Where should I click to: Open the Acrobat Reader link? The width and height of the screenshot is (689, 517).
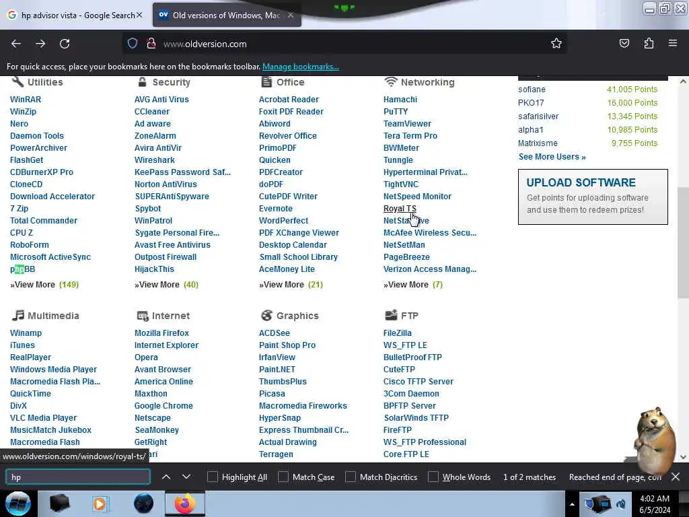pos(289,100)
